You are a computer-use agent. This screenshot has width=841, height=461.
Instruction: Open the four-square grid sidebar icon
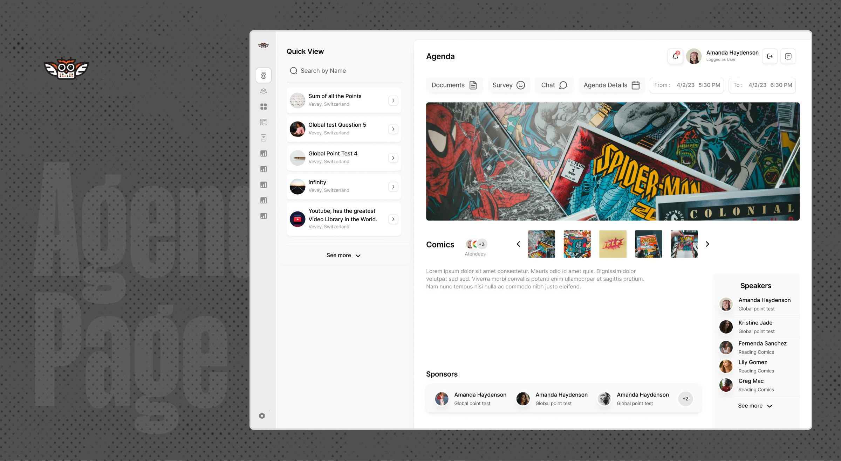[264, 107]
